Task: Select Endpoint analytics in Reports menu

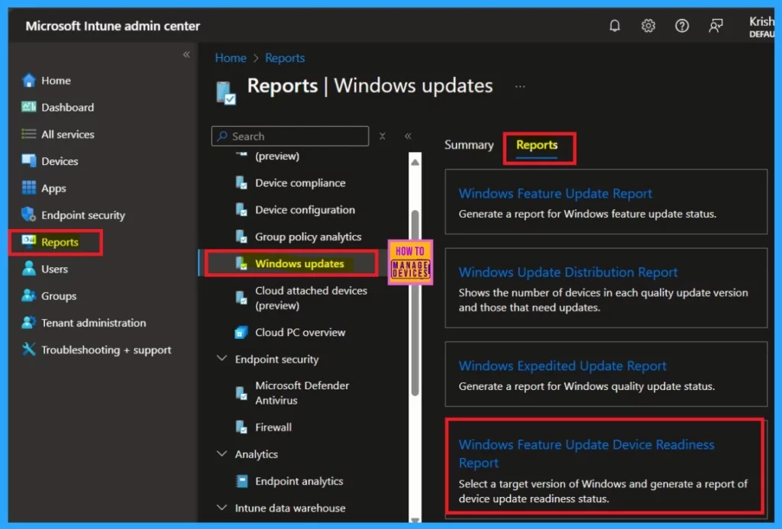Action: [x=299, y=481]
